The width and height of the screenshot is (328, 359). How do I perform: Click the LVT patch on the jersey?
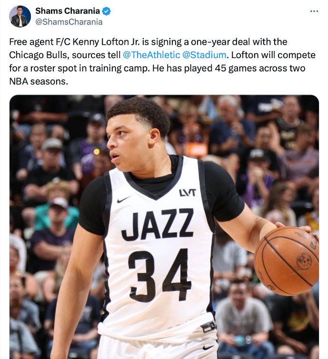pos(188,193)
